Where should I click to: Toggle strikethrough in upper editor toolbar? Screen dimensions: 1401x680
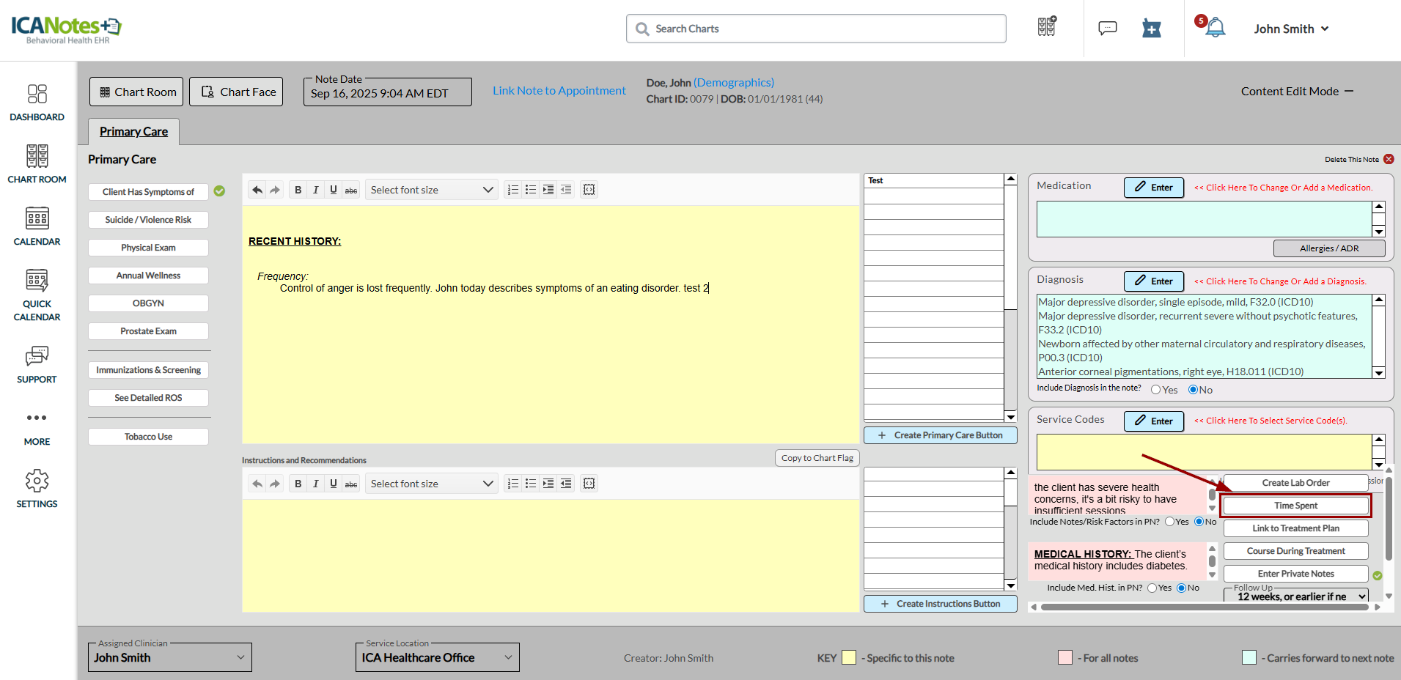(x=351, y=190)
